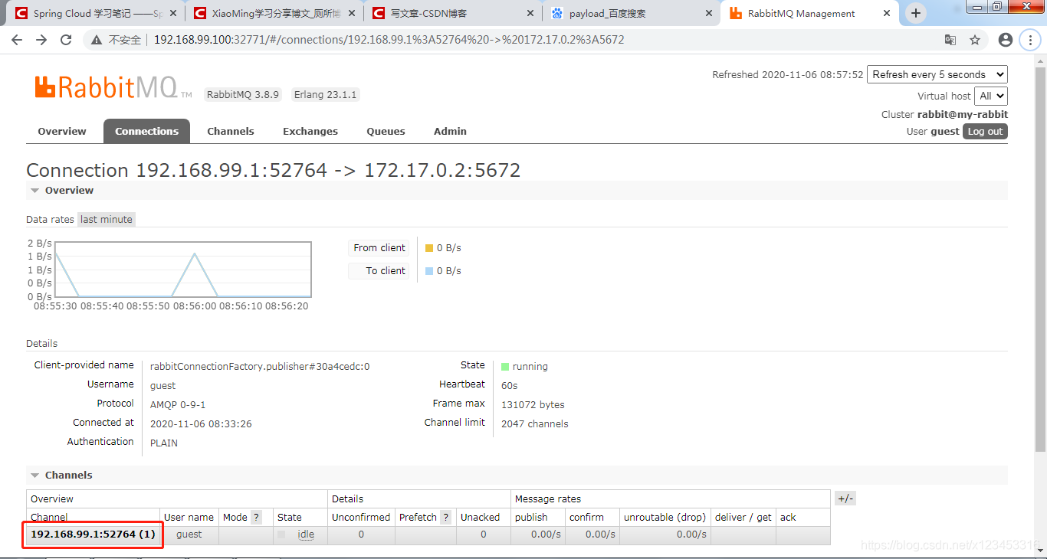Click the protocol value AMQP 0-9-1
This screenshot has width=1047, height=559.
coord(178,404)
